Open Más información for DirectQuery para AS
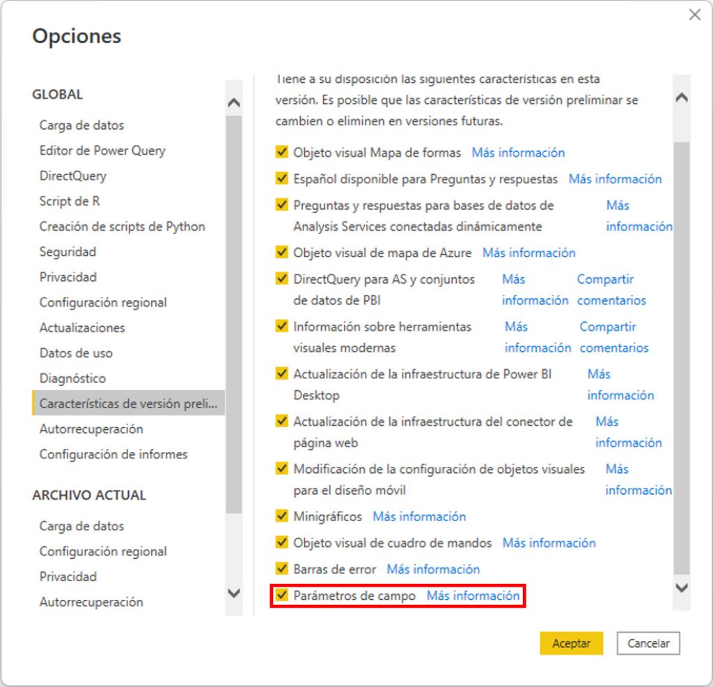This screenshot has width=713, height=687. point(535,289)
